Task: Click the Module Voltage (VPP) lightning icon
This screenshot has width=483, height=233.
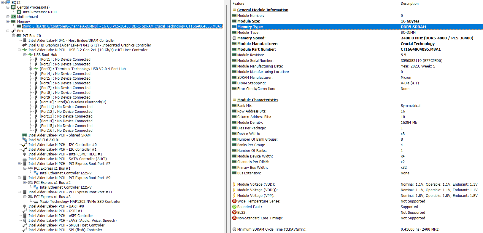Action: click(x=234, y=195)
